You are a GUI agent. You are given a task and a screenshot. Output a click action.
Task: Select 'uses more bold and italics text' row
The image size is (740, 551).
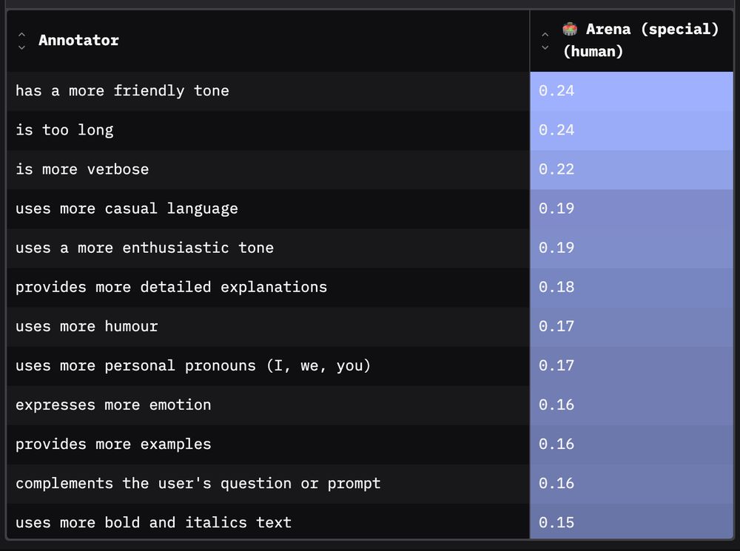[370, 521]
